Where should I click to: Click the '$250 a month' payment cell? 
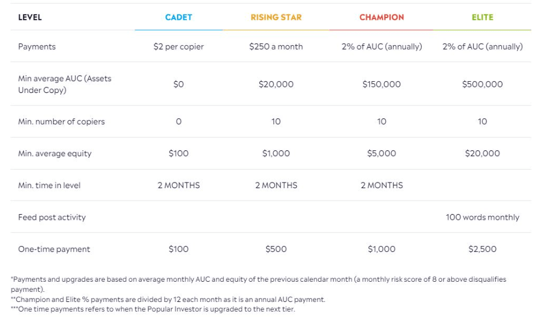276,47
